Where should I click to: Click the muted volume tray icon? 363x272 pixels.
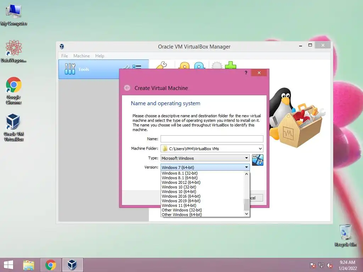click(330, 265)
